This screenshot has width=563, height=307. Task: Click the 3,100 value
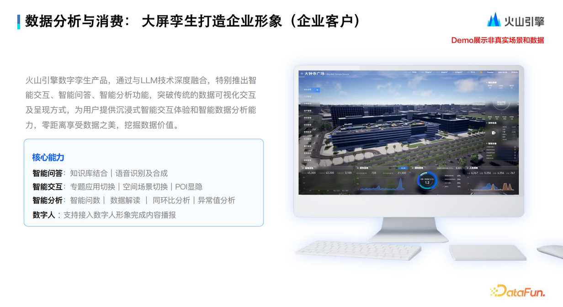pyautogui.click(x=348, y=173)
